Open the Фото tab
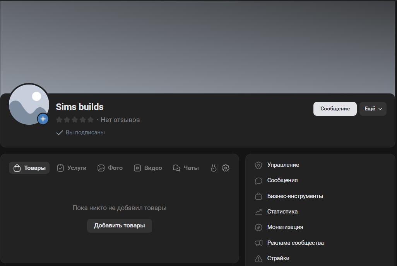 click(x=110, y=168)
